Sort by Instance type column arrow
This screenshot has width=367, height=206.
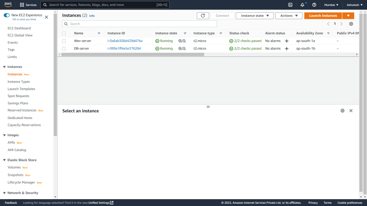pyautogui.click(x=221, y=33)
